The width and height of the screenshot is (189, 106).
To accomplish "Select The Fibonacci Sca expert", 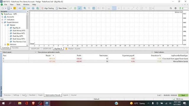I will 19,42.
